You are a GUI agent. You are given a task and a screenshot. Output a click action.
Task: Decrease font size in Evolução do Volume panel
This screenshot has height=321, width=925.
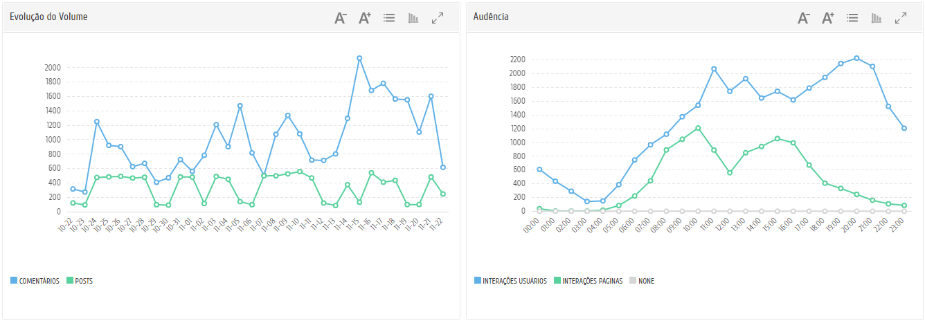click(x=341, y=18)
